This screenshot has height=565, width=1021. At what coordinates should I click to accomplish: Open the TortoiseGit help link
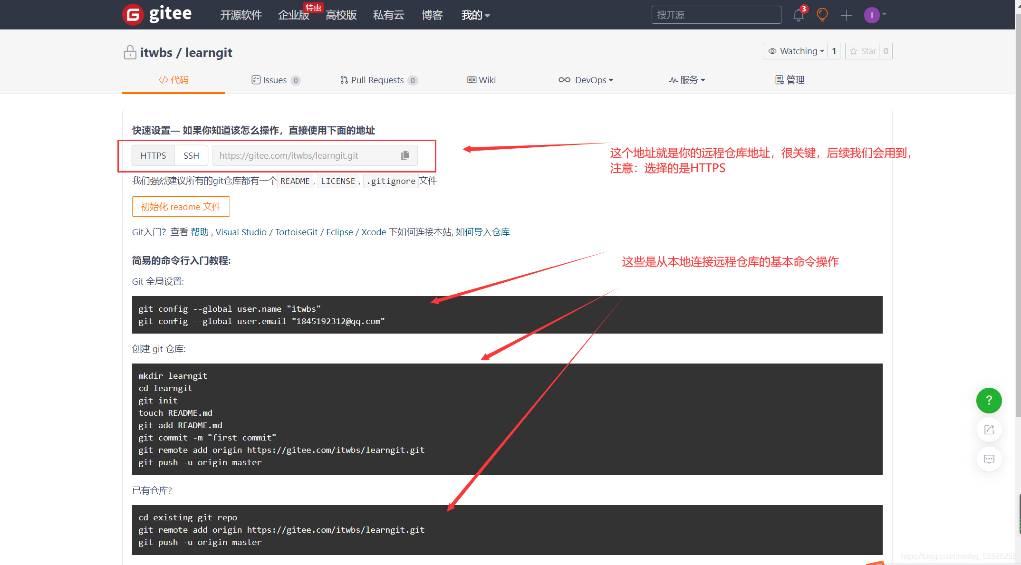[x=297, y=232]
